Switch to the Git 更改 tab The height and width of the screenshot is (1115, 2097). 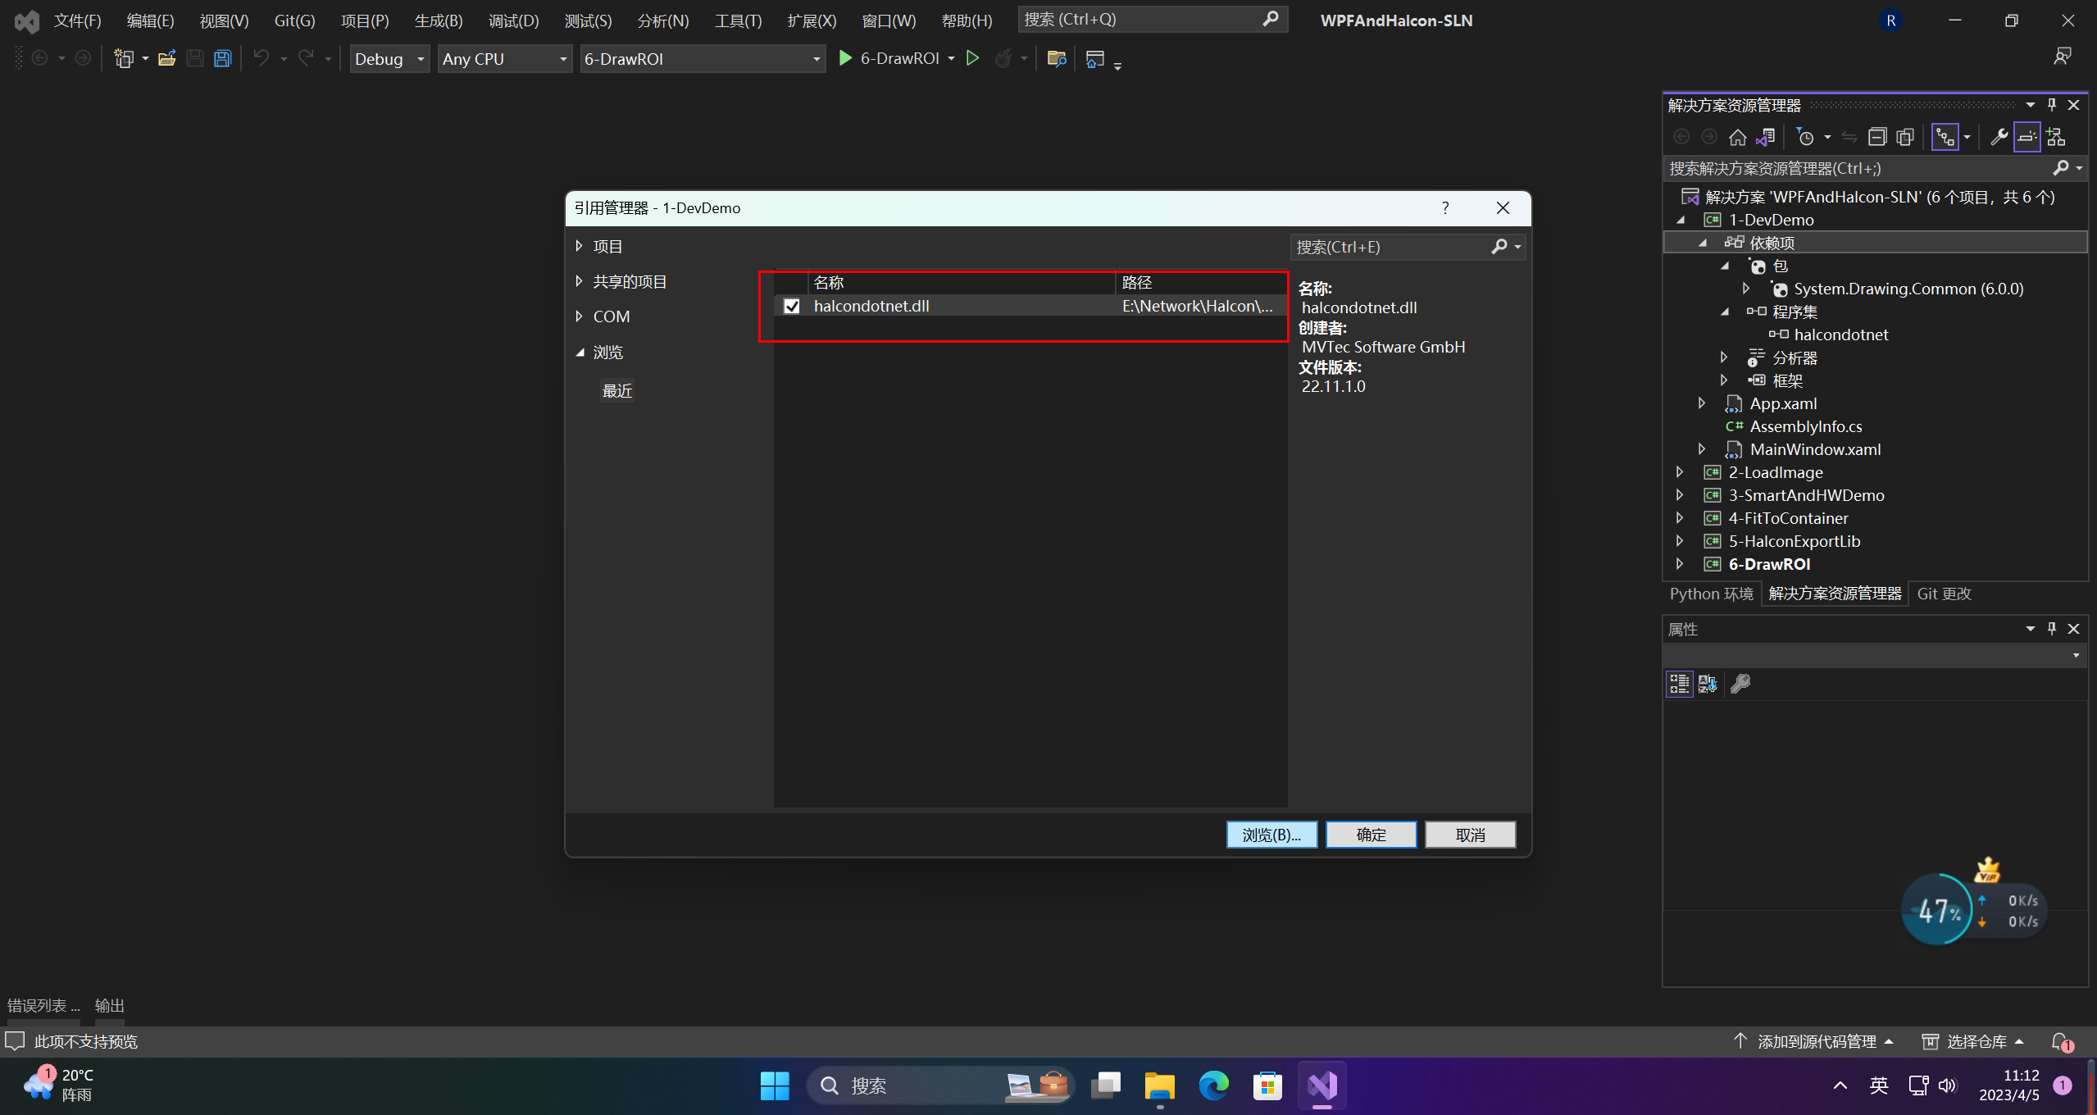click(1943, 594)
